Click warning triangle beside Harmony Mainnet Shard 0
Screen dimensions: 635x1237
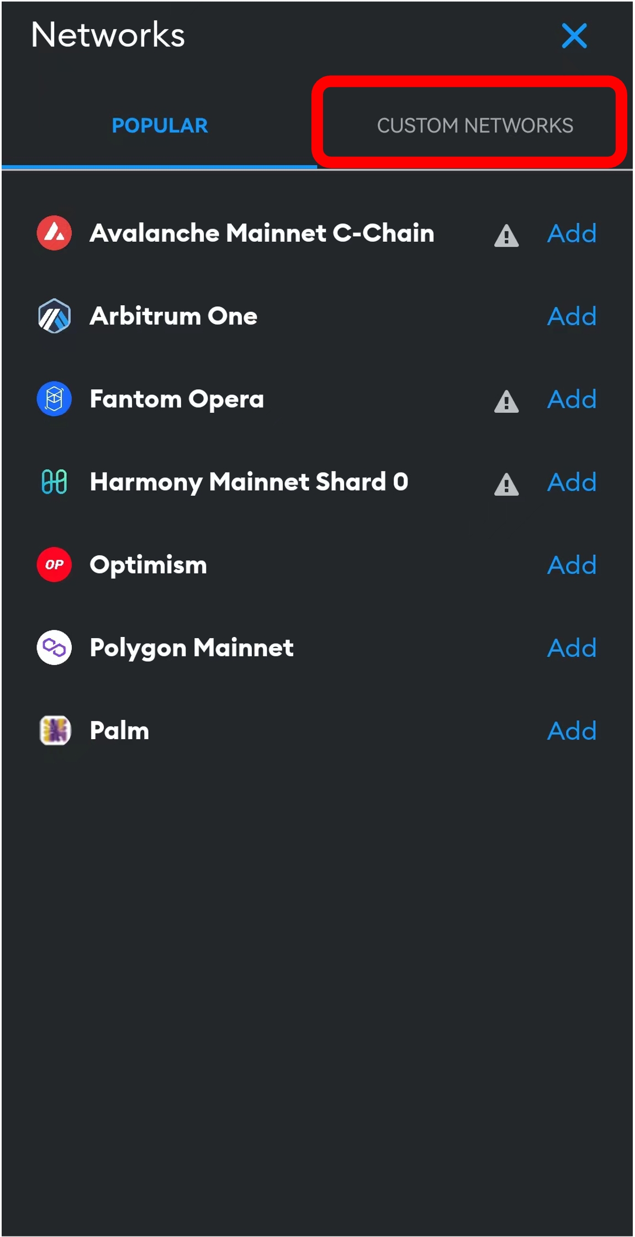506,485
